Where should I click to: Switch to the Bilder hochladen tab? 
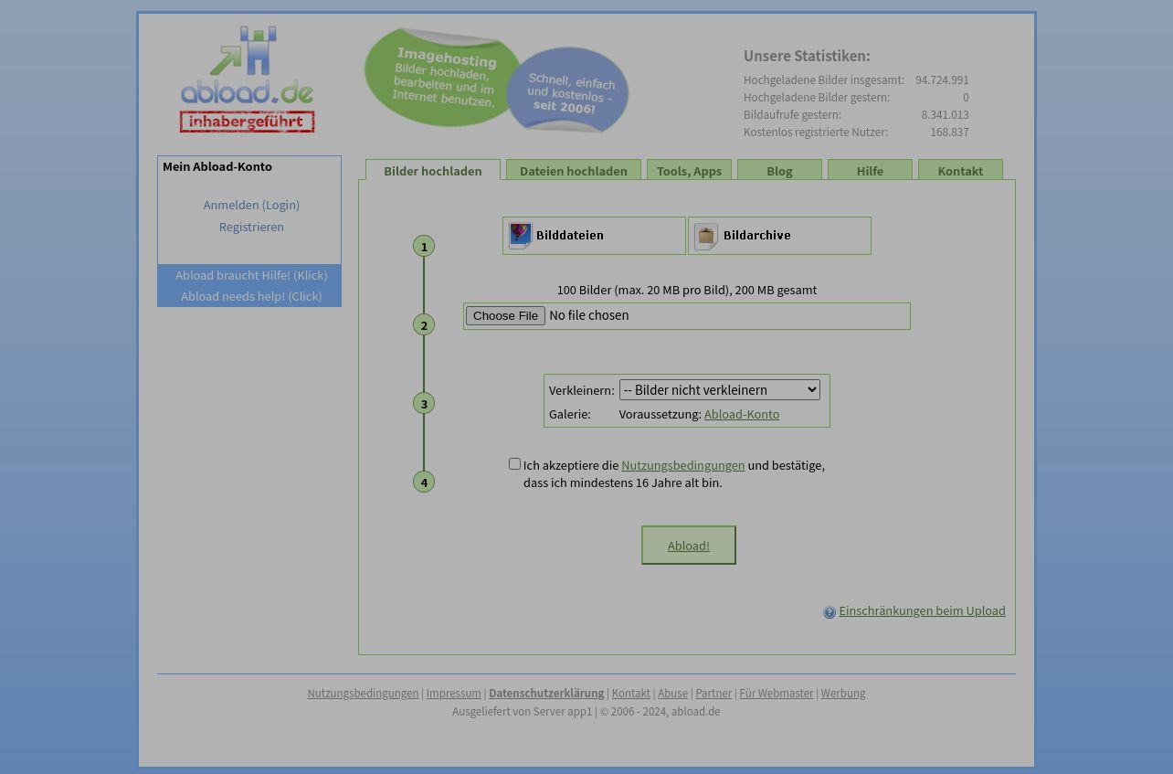point(433,171)
